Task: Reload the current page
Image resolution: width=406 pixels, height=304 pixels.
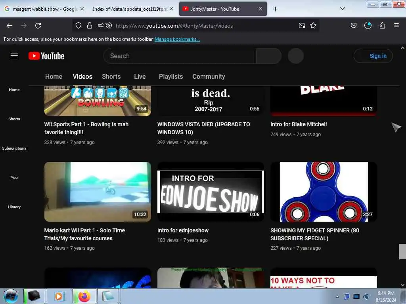Action: (38, 26)
